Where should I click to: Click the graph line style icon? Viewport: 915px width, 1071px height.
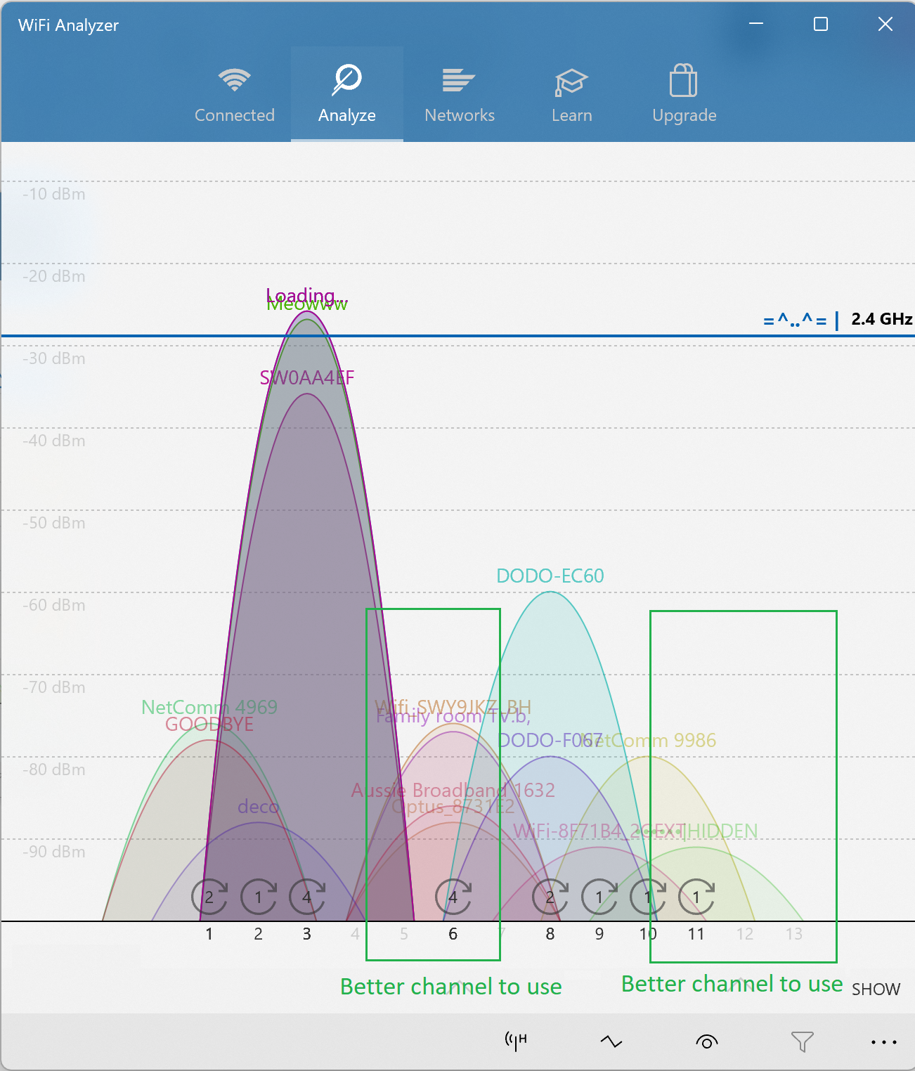coord(611,1041)
